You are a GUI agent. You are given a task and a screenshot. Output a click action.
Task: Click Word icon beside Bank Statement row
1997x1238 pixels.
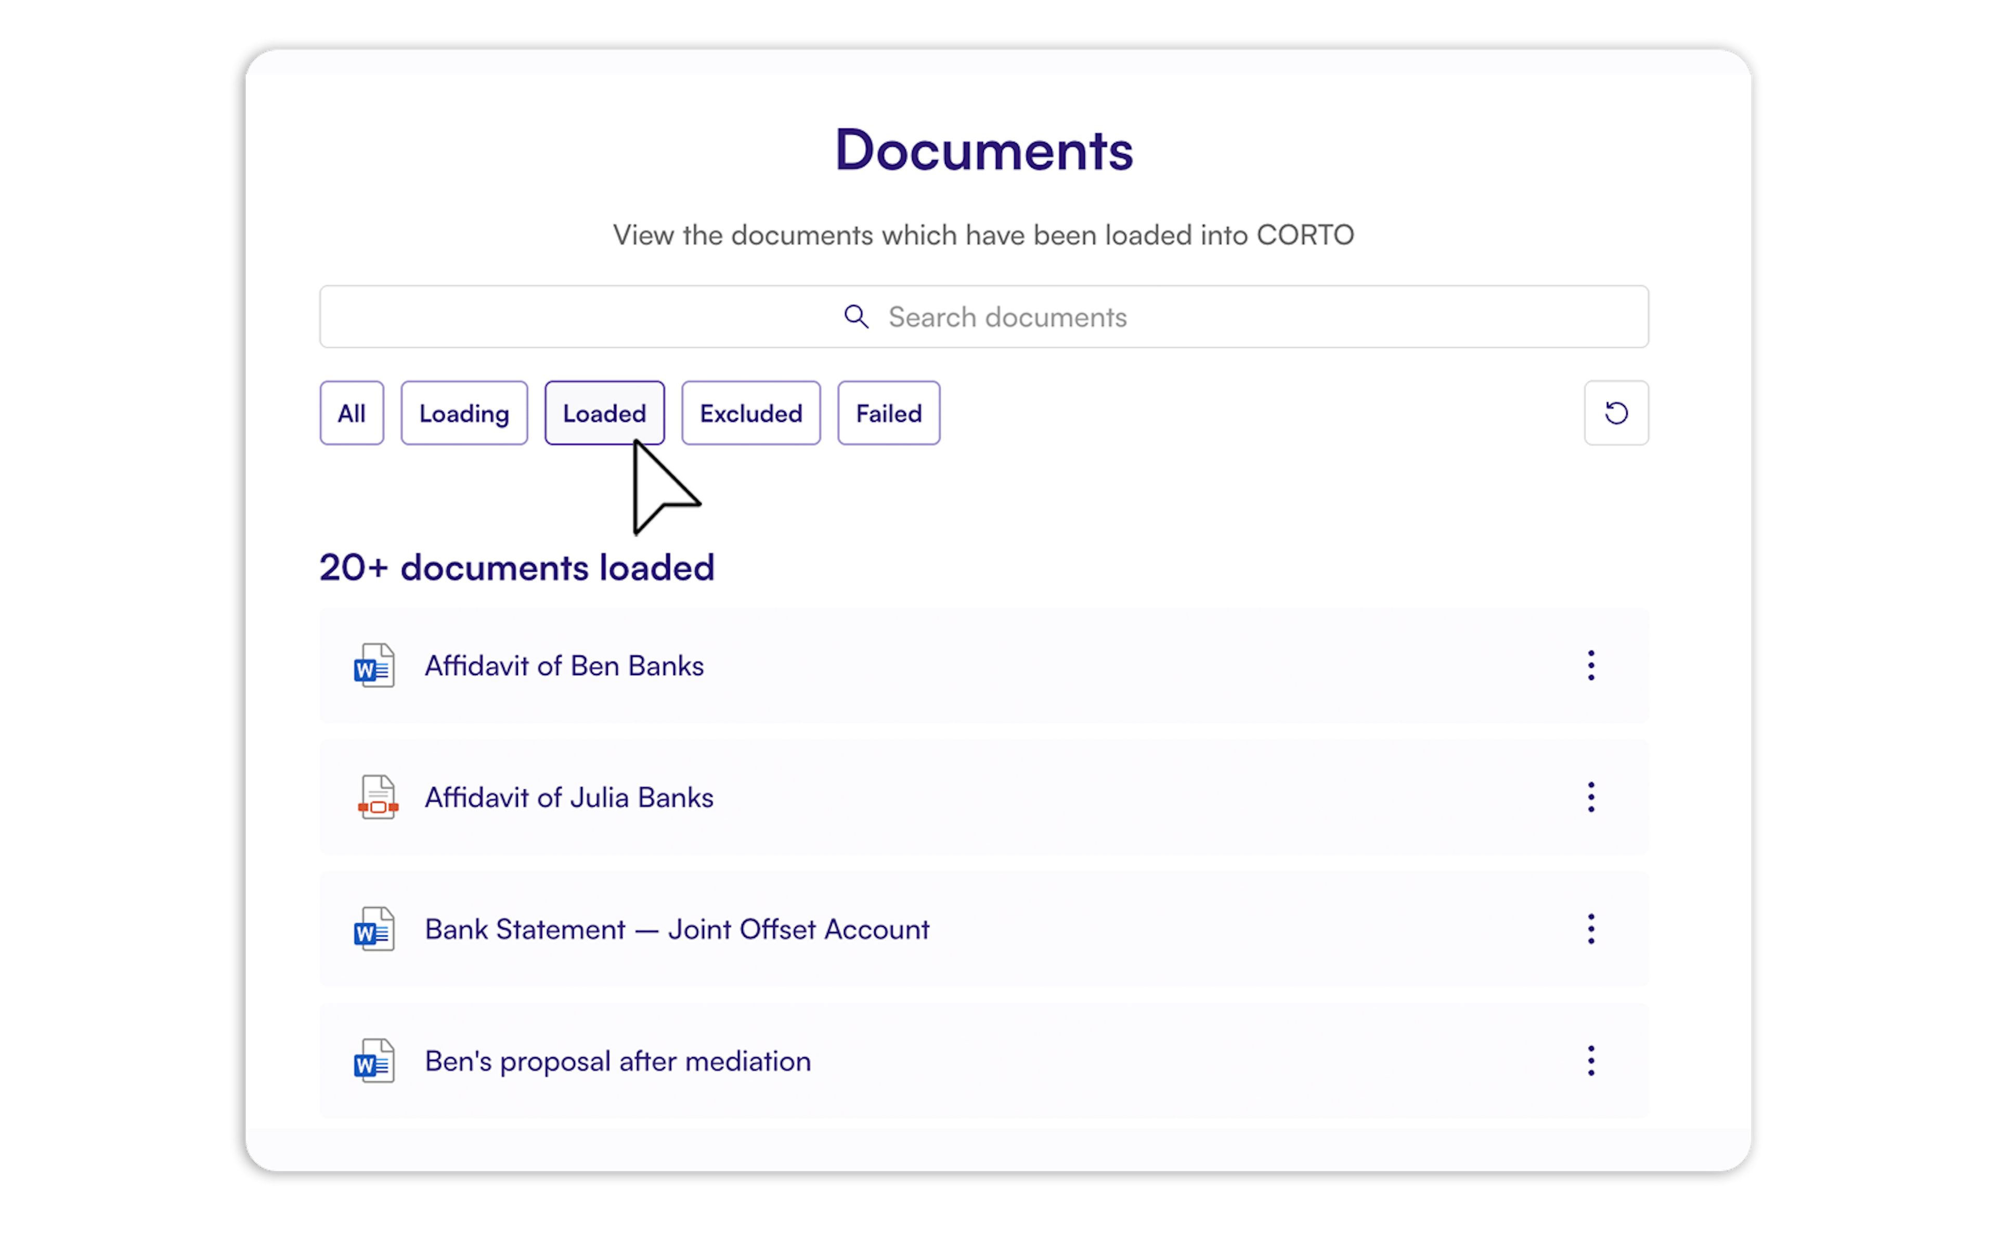pyautogui.click(x=374, y=930)
